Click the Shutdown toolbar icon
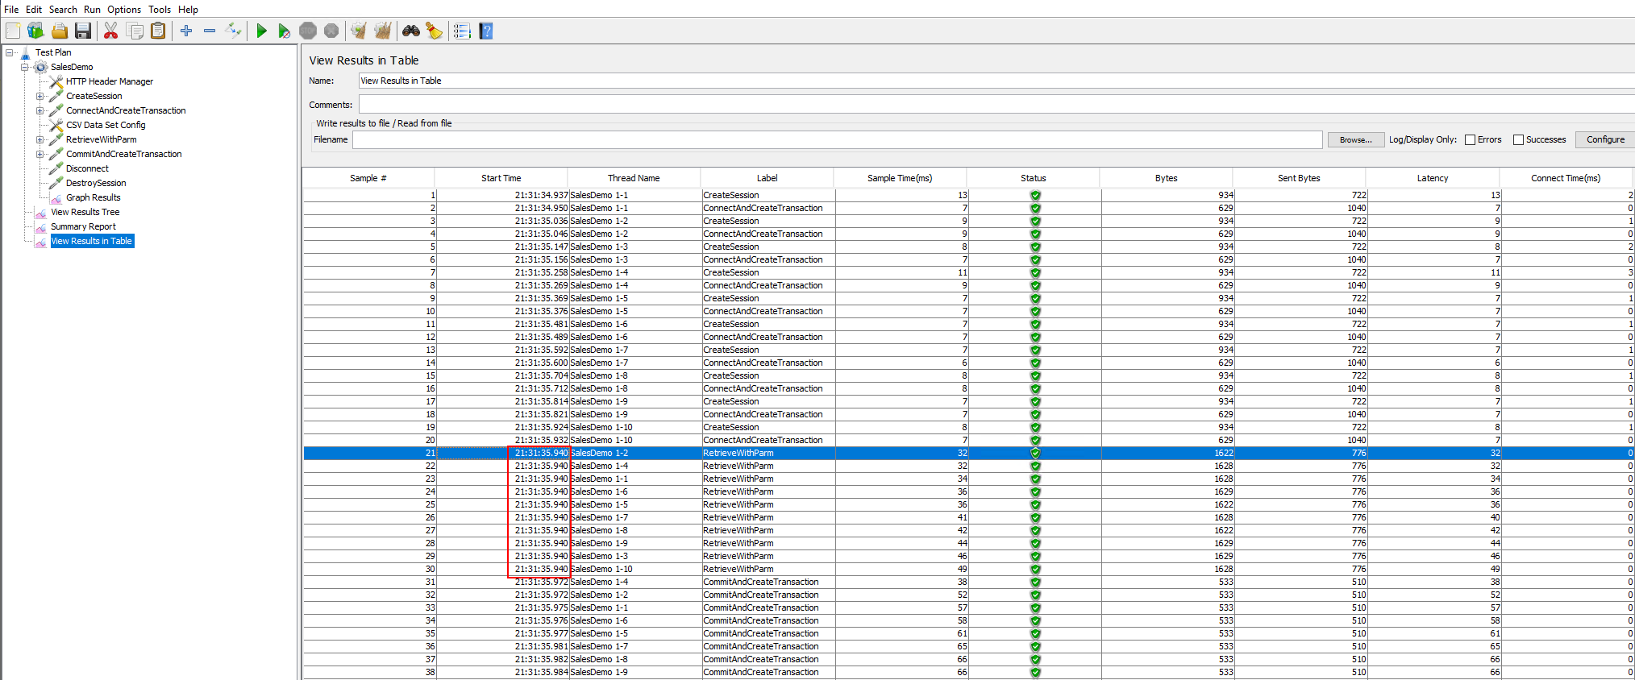Screen dimensions: 1635x680 coord(331,31)
